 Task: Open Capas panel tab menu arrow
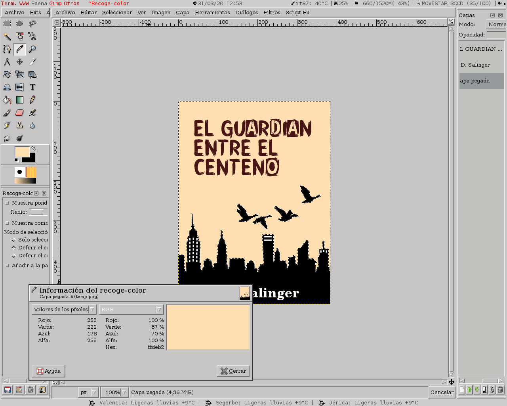click(492, 15)
